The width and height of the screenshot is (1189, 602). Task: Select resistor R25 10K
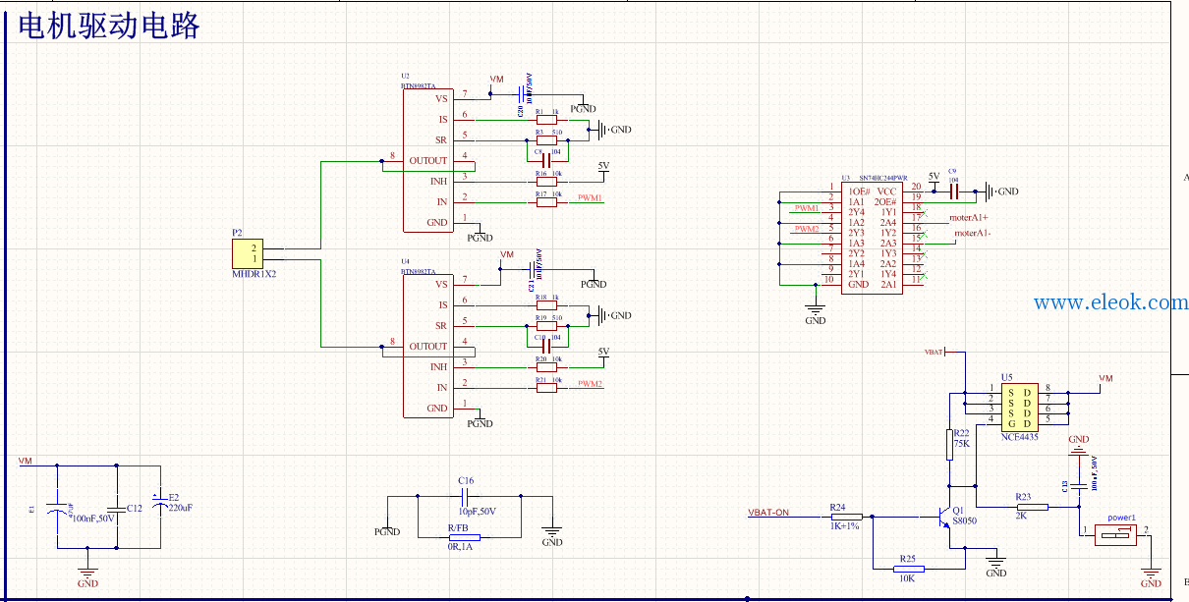pyautogui.click(x=910, y=568)
